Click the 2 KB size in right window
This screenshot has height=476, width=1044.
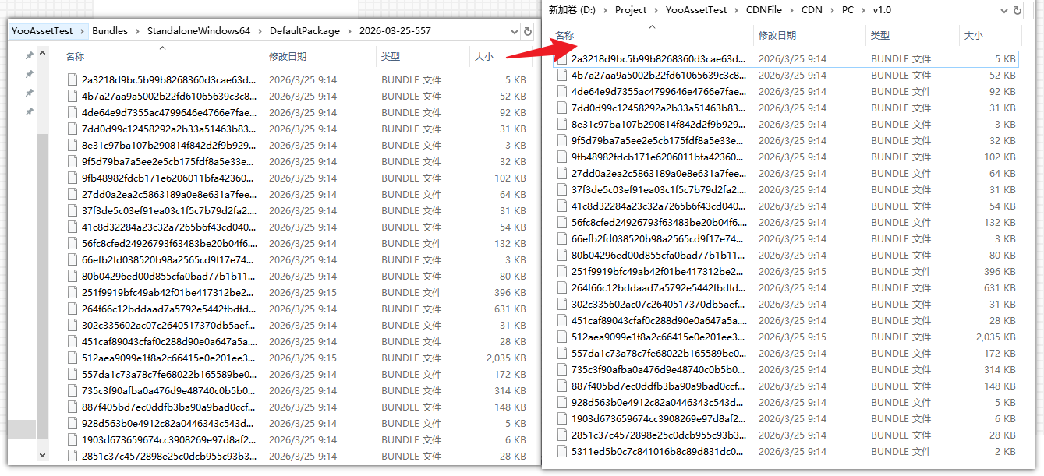pyautogui.click(x=1005, y=451)
